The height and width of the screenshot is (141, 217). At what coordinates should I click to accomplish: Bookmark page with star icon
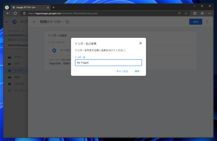point(186,13)
